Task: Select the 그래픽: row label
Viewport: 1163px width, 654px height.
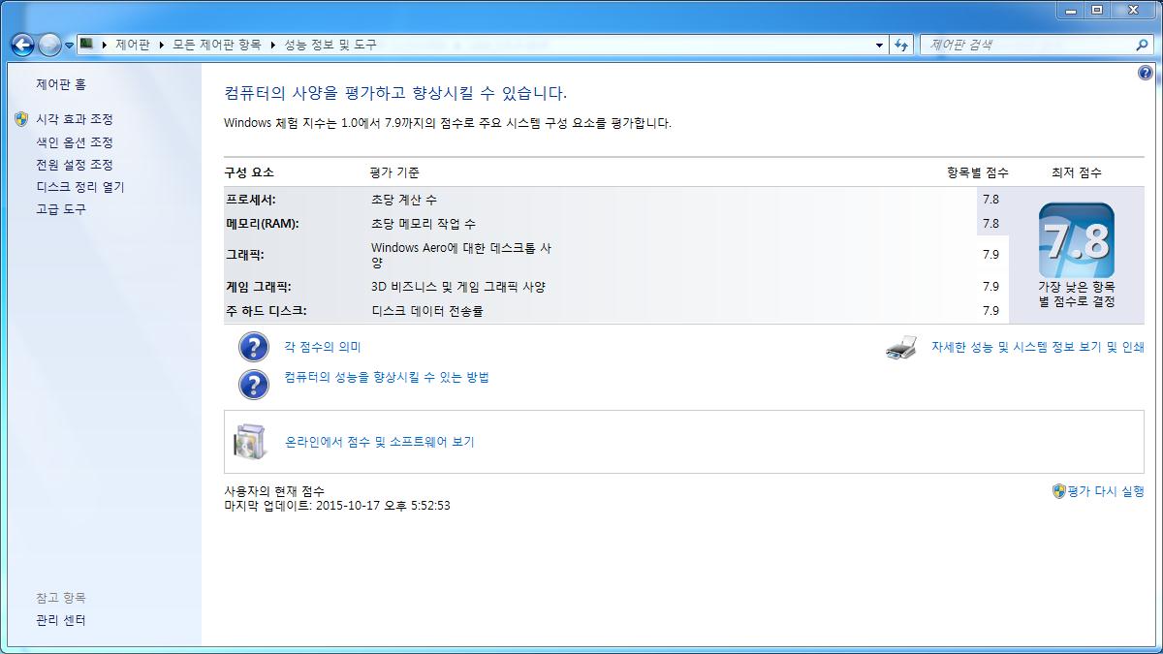Action: (244, 255)
